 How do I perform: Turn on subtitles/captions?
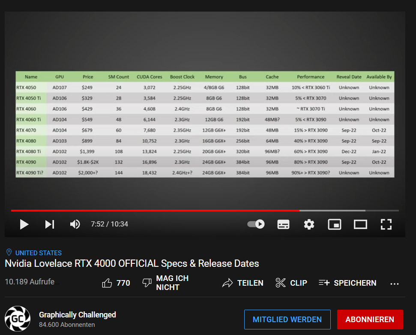click(x=283, y=224)
